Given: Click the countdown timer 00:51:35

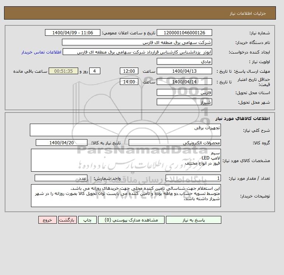Looking at the screenshot, I should tap(63, 71).
